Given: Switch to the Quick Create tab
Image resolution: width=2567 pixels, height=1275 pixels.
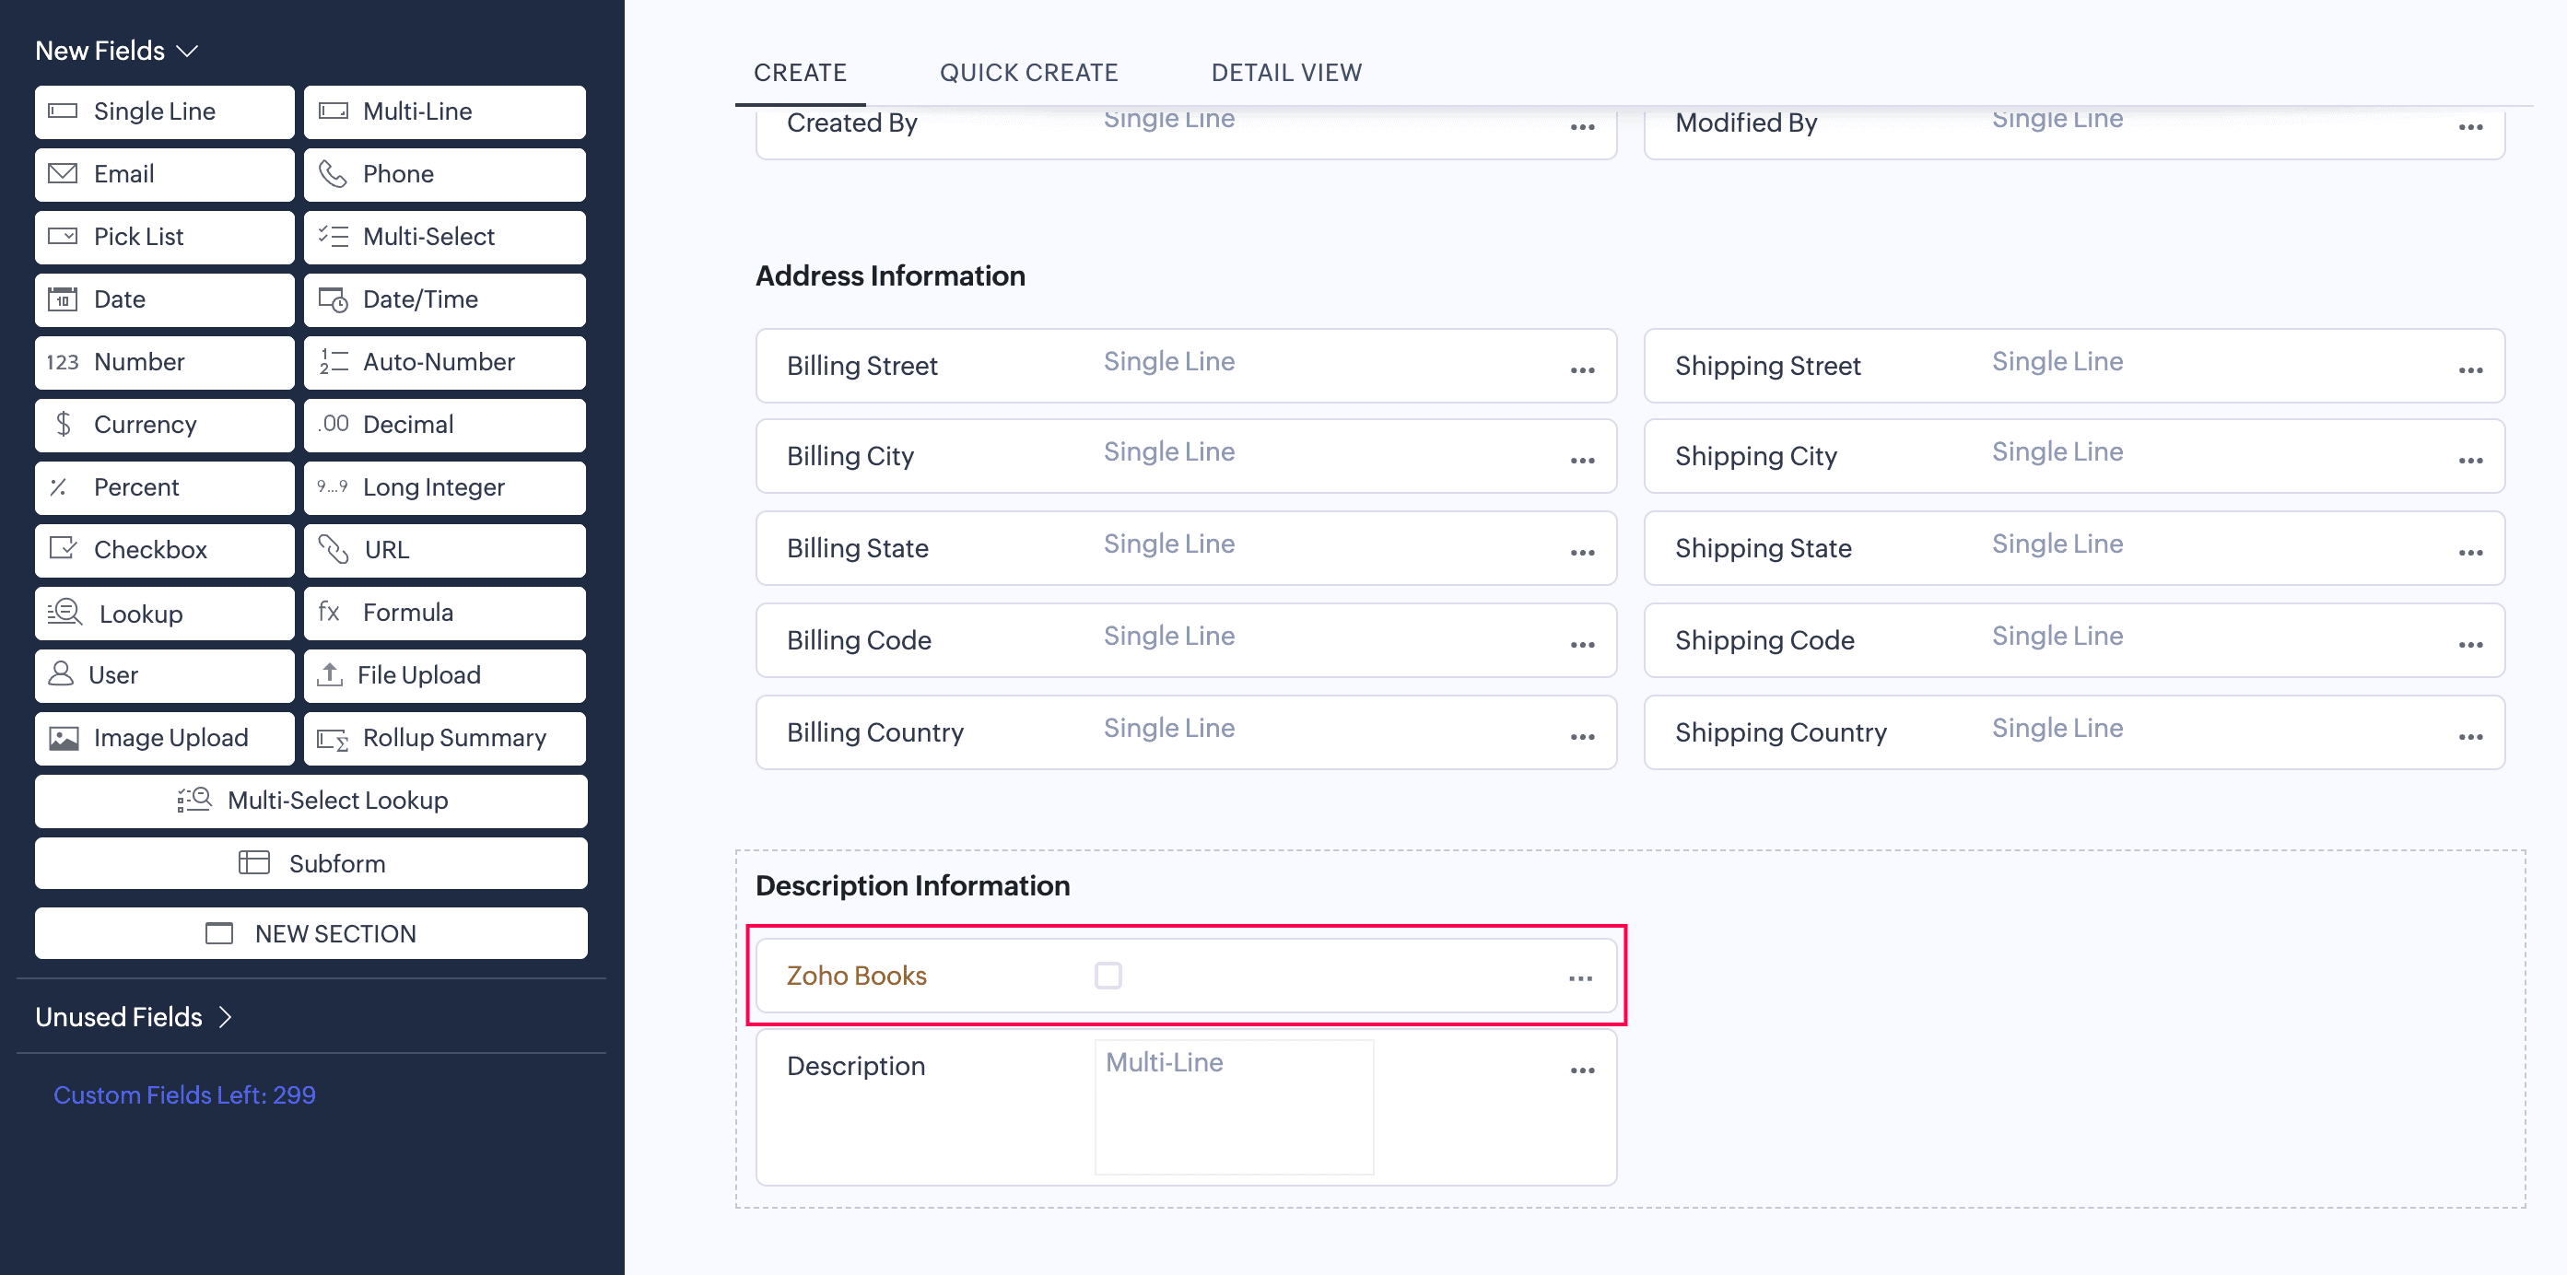Looking at the screenshot, I should (1028, 72).
